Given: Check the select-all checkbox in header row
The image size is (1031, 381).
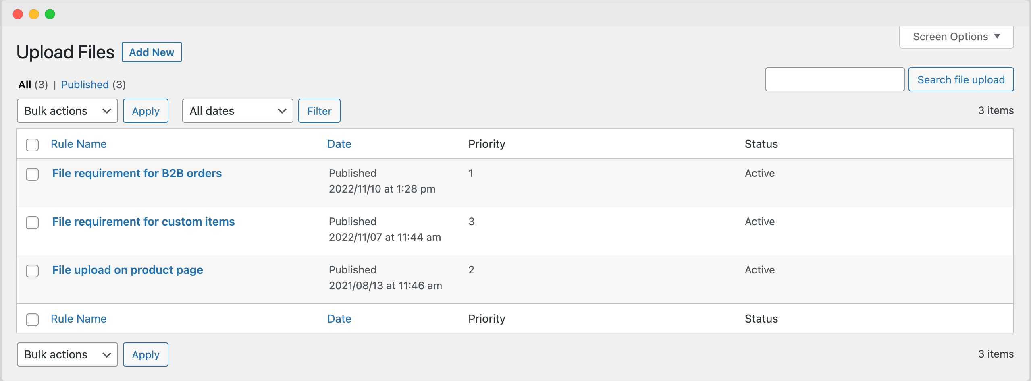Looking at the screenshot, I should pos(32,144).
